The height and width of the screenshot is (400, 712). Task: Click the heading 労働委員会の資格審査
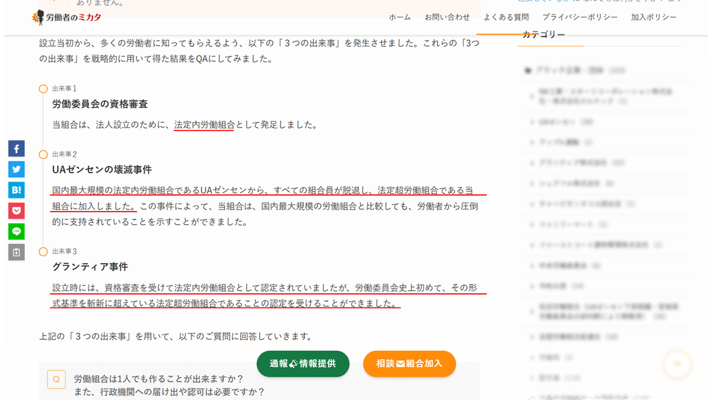tap(100, 104)
